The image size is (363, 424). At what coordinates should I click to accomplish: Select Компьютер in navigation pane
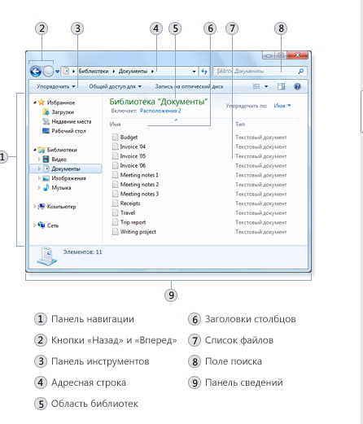(x=61, y=207)
